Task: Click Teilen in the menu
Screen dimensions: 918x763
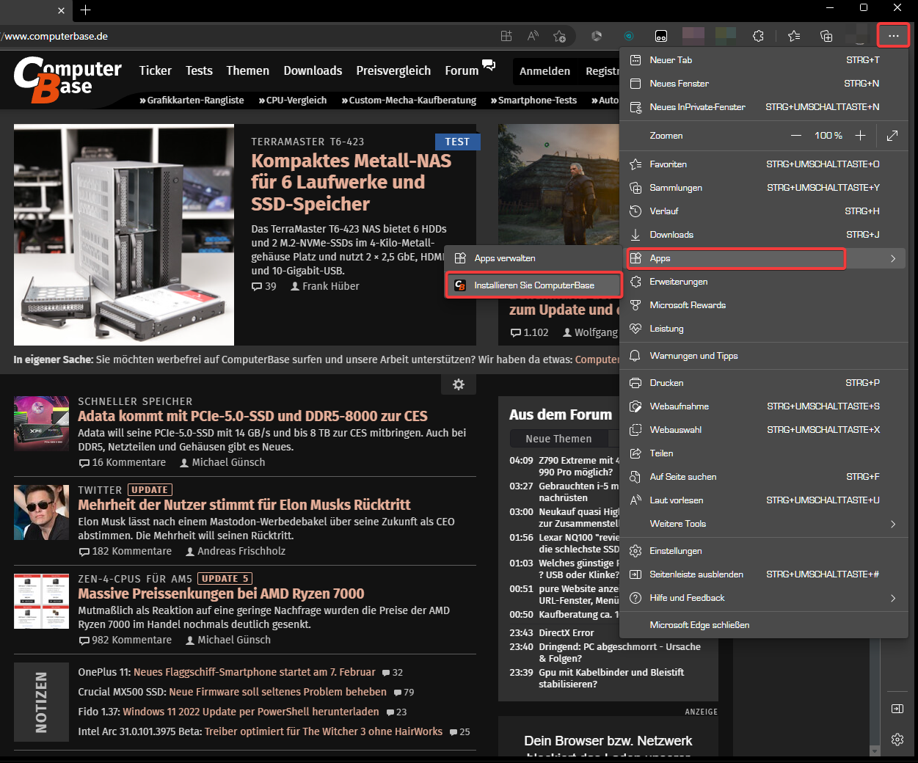Action: [x=764, y=453]
